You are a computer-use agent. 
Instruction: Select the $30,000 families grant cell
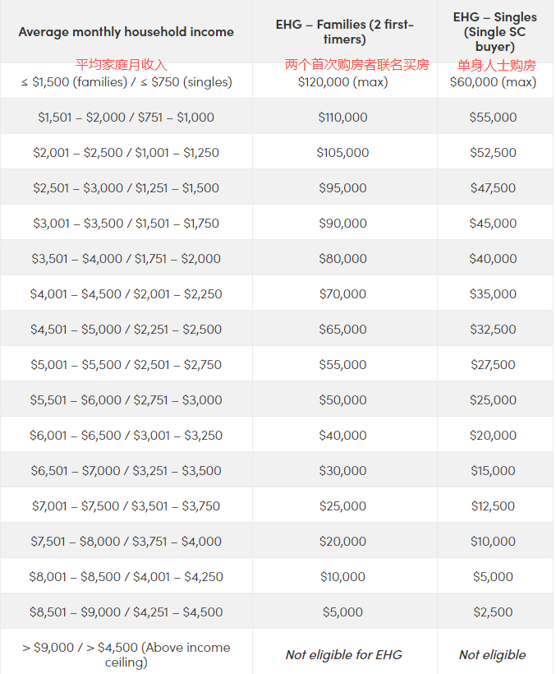pyautogui.click(x=342, y=471)
